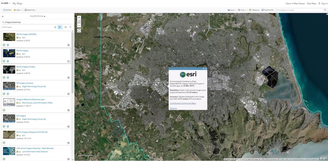Click Sign In

click(323, 4)
